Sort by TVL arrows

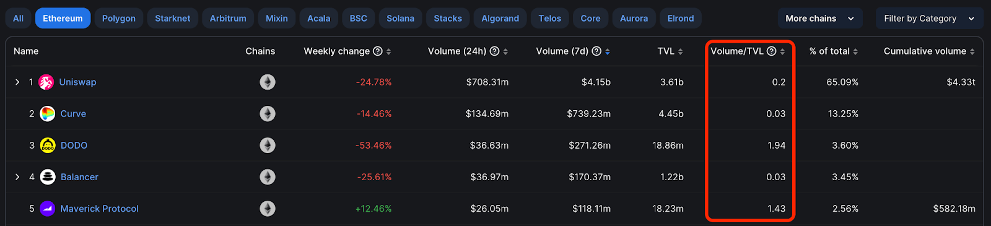[x=680, y=51]
